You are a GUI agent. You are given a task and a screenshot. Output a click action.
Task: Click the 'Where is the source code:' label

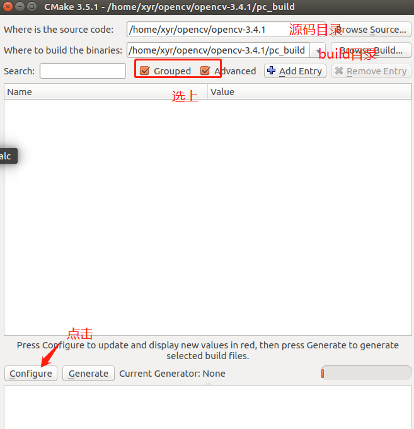click(x=59, y=30)
